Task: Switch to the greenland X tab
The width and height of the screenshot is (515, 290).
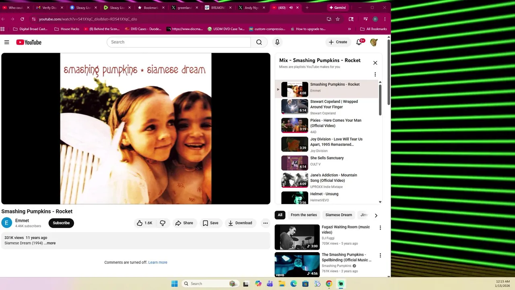Action: point(184,8)
